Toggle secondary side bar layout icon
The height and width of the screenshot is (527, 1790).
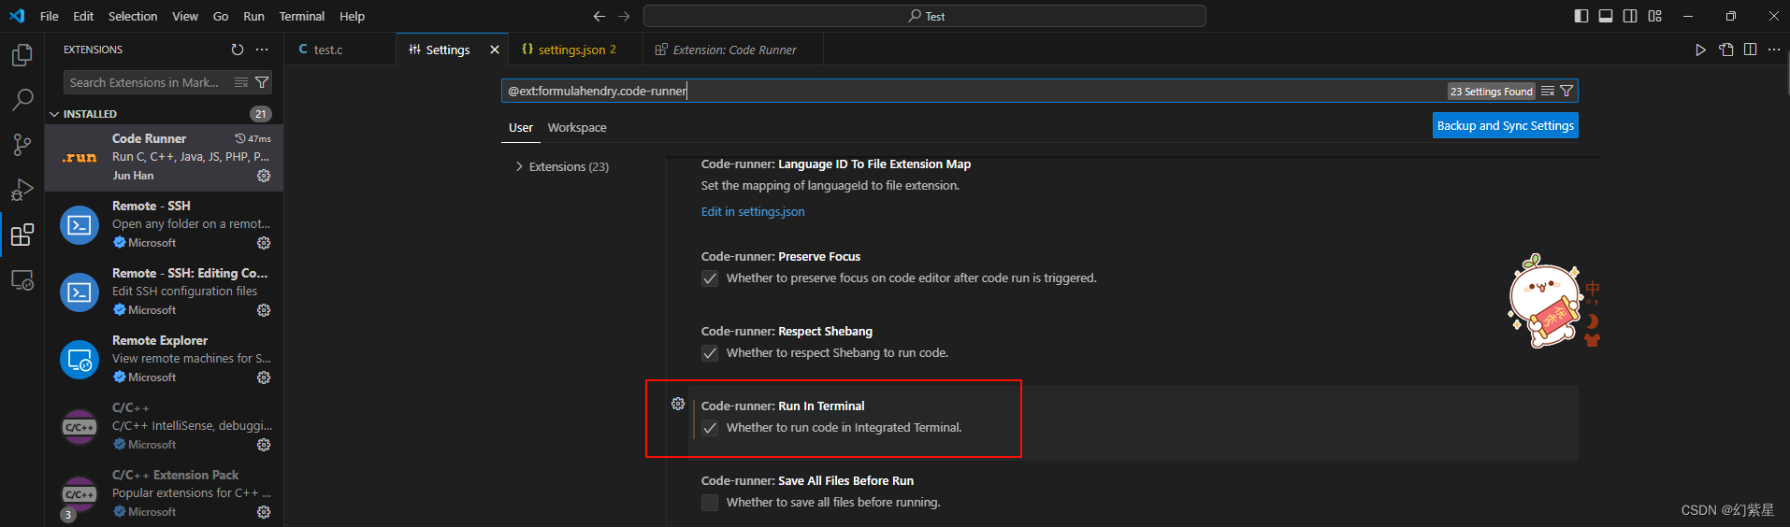pyautogui.click(x=1630, y=16)
